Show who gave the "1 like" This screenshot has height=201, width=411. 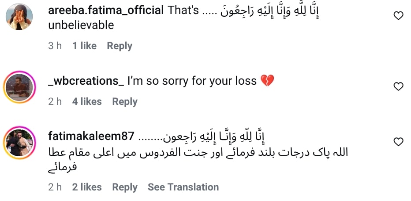[x=84, y=46]
